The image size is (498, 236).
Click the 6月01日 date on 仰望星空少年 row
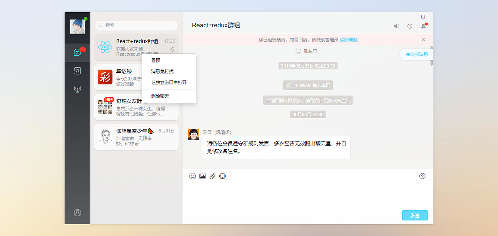[x=167, y=131]
